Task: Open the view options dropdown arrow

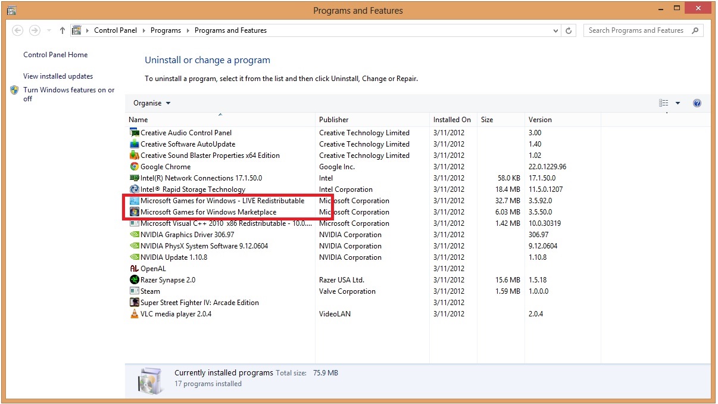Action: 678,103
